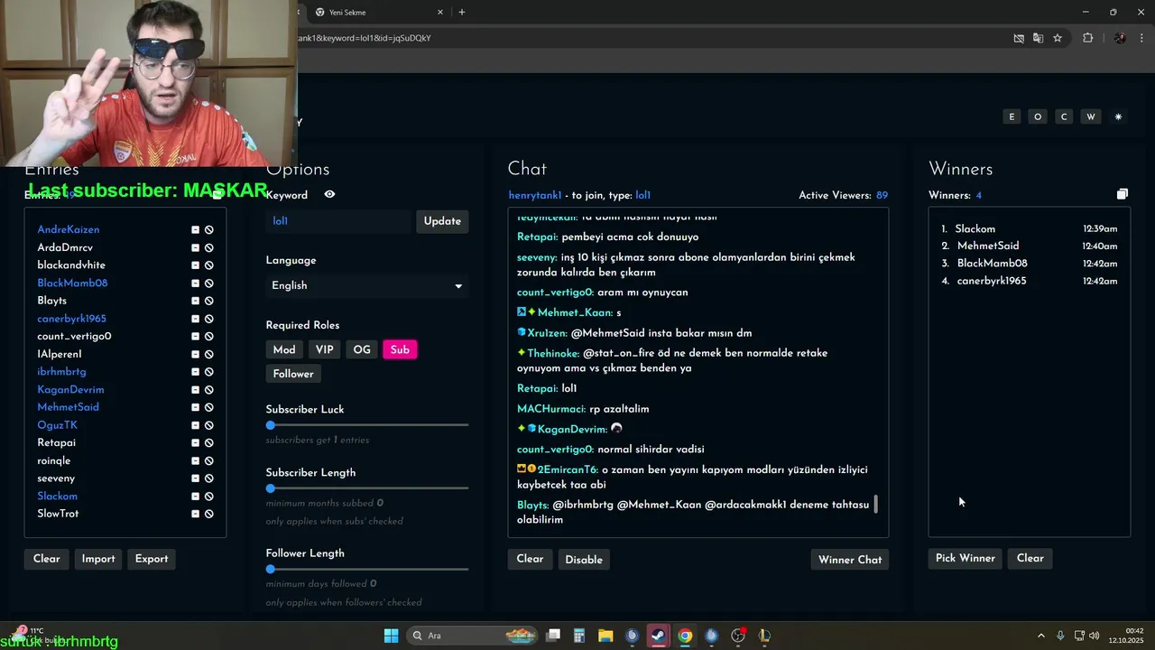Close the Yeni Sekme tab
The width and height of the screenshot is (1155, 650).
[x=440, y=13]
